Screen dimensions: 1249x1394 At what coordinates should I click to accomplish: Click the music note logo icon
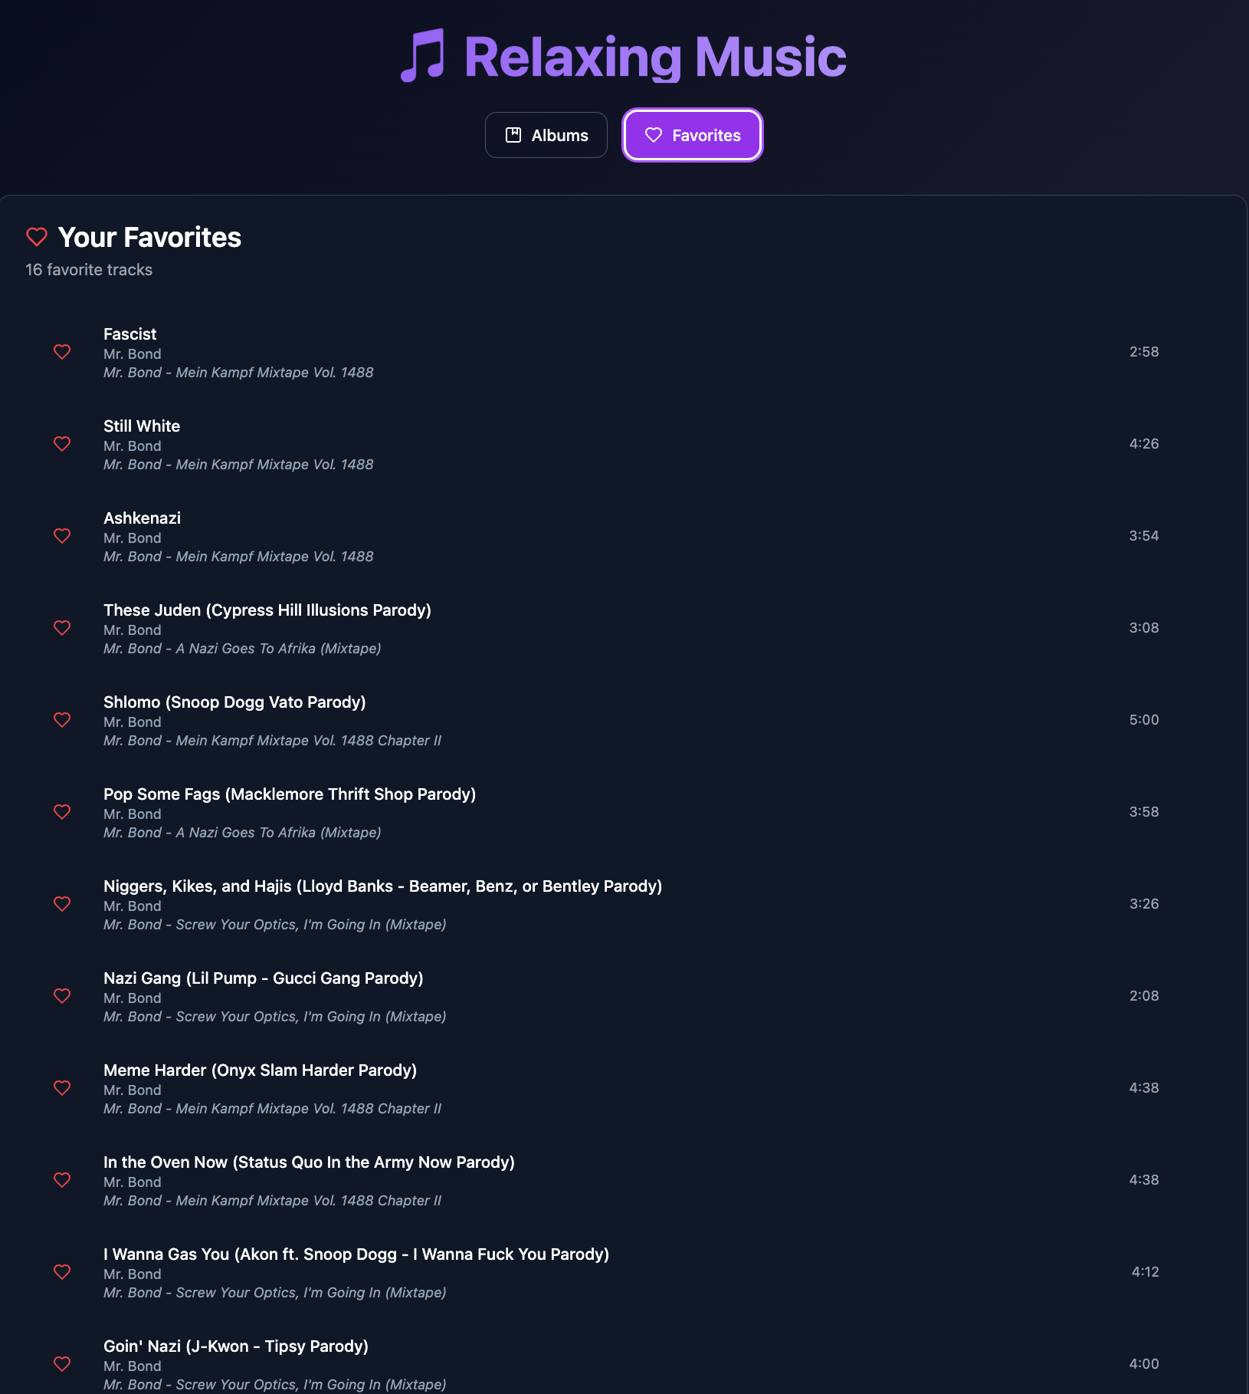(x=422, y=55)
